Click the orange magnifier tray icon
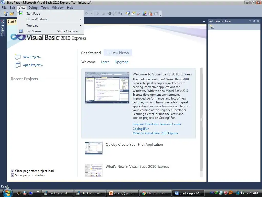Viewport: 262px width, 197px height. tap(231, 193)
